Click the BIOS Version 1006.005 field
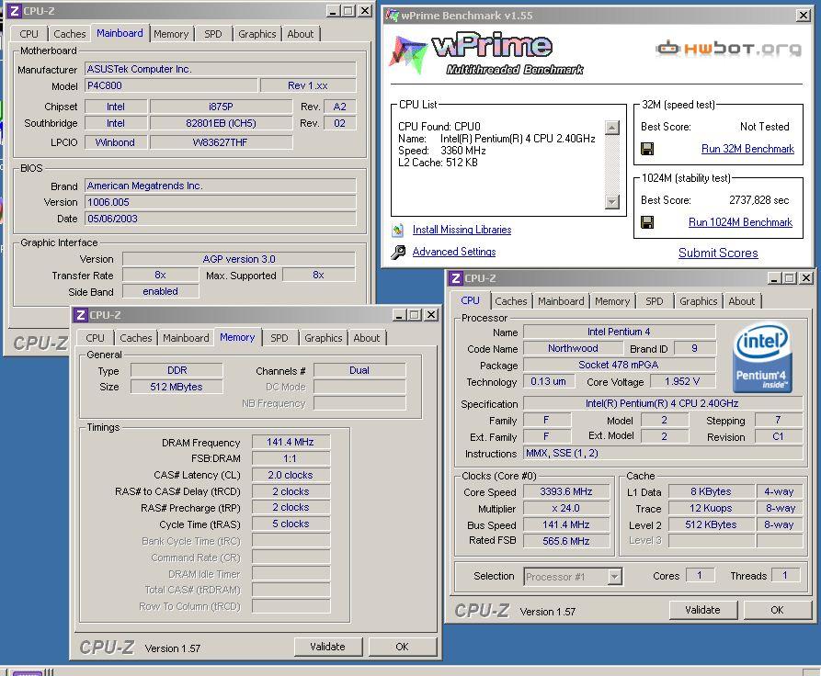 click(221, 202)
